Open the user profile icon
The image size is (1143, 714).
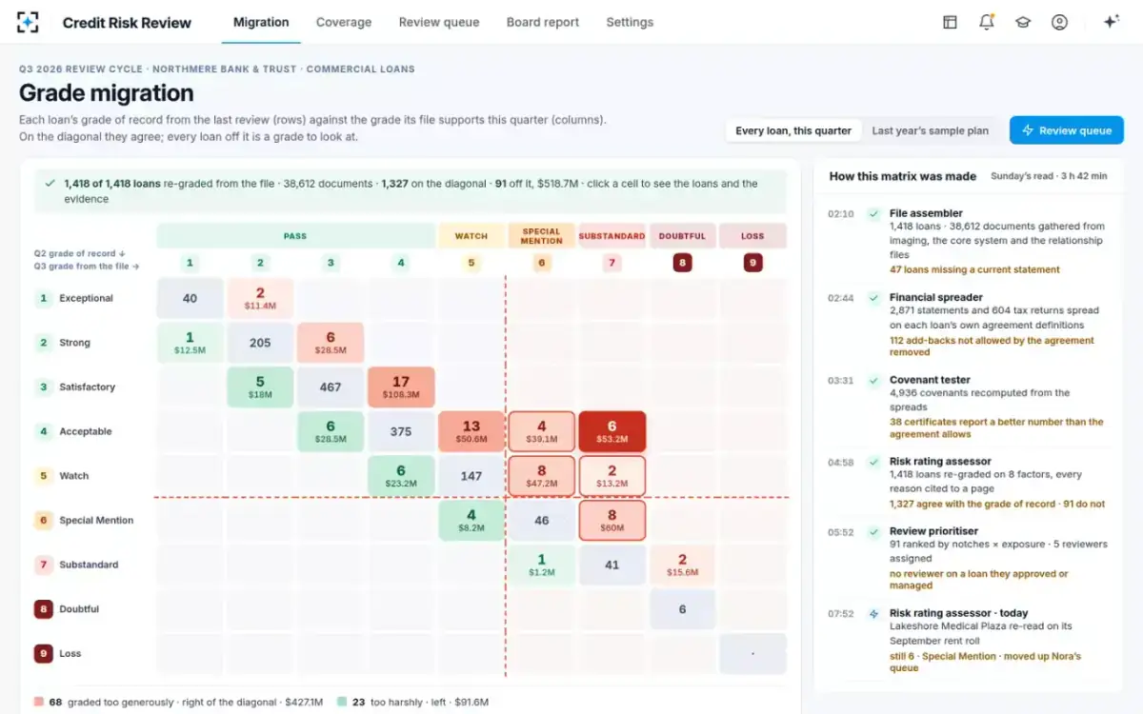pyautogui.click(x=1059, y=22)
